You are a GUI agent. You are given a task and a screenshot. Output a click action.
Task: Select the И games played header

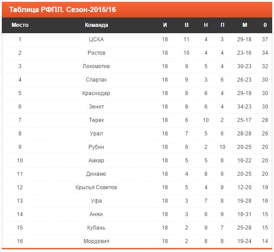[165, 25]
